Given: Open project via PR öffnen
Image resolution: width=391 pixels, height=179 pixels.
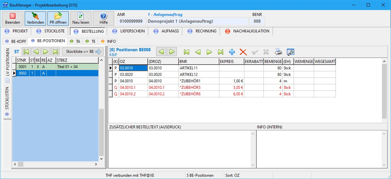Looking at the screenshot, I should point(58,18).
